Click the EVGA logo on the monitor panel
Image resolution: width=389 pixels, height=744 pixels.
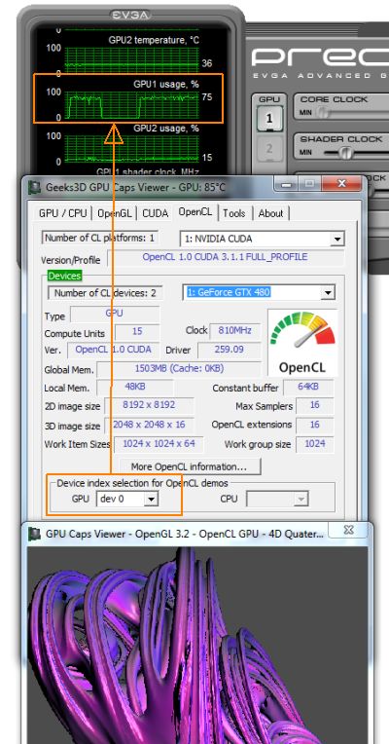(x=131, y=17)
